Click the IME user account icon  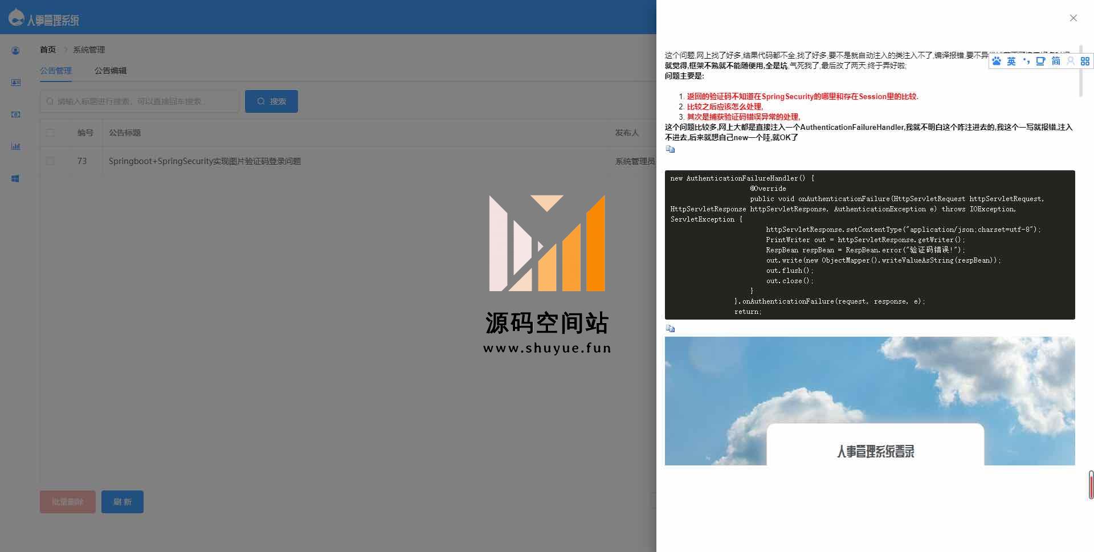tap(1071, 61)
